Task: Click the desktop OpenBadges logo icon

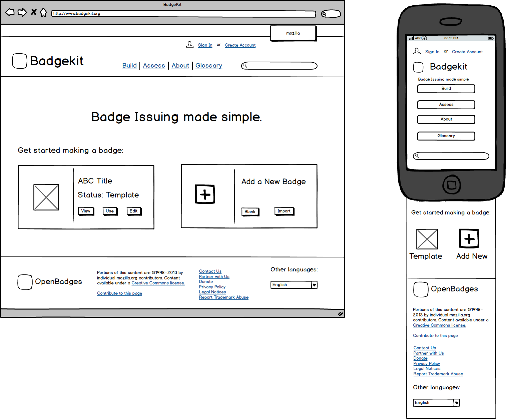Action: coord(25,282)
